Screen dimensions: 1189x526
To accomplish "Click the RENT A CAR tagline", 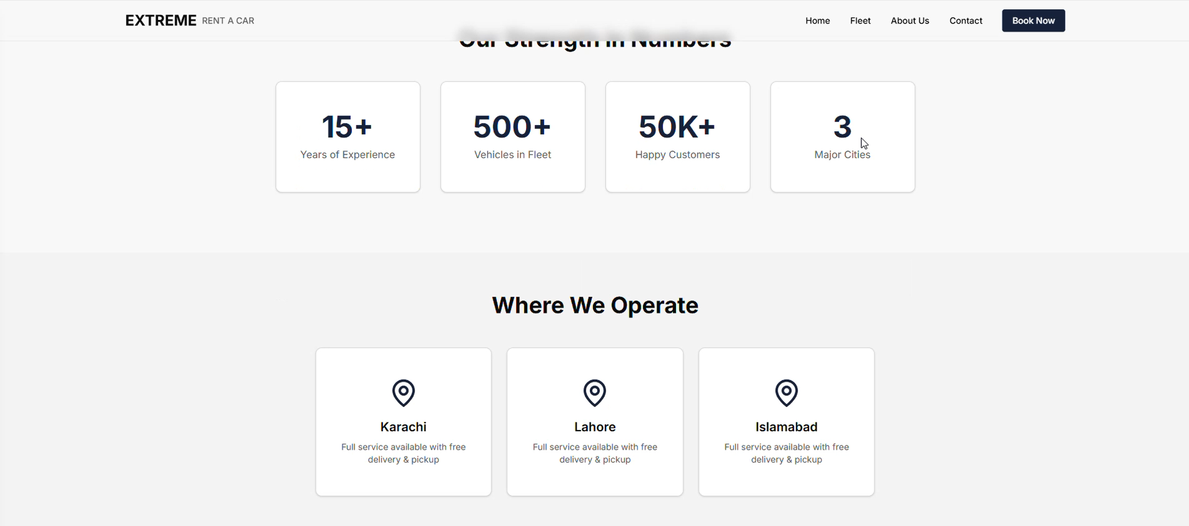I will (228, 20).
